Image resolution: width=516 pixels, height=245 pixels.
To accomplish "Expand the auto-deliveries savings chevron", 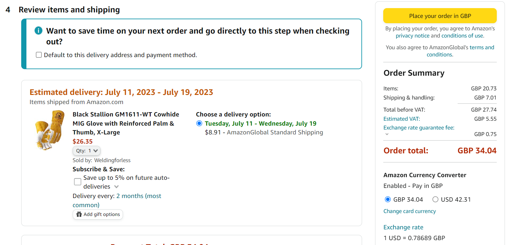I will tap(116, 187).
